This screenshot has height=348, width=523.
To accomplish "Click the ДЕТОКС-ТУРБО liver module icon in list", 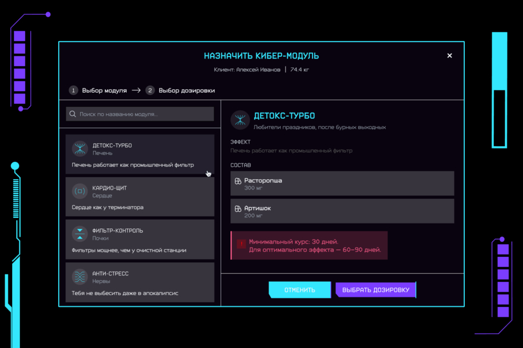I will point(80,149).
